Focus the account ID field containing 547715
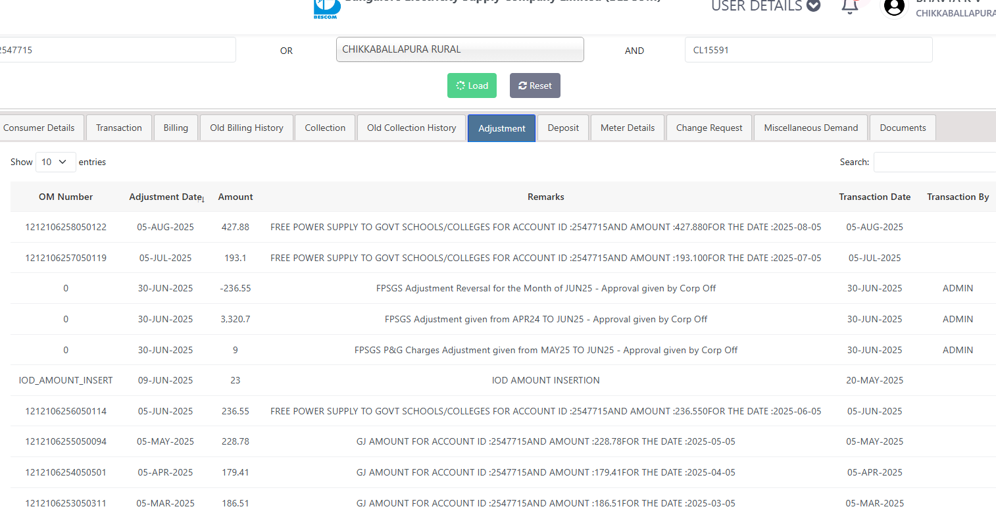996x515 pixels. (117, 49)
